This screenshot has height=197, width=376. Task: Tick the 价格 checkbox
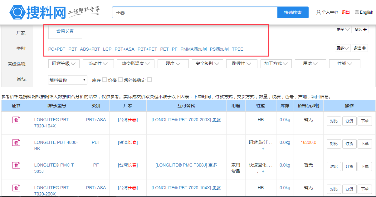120,80
